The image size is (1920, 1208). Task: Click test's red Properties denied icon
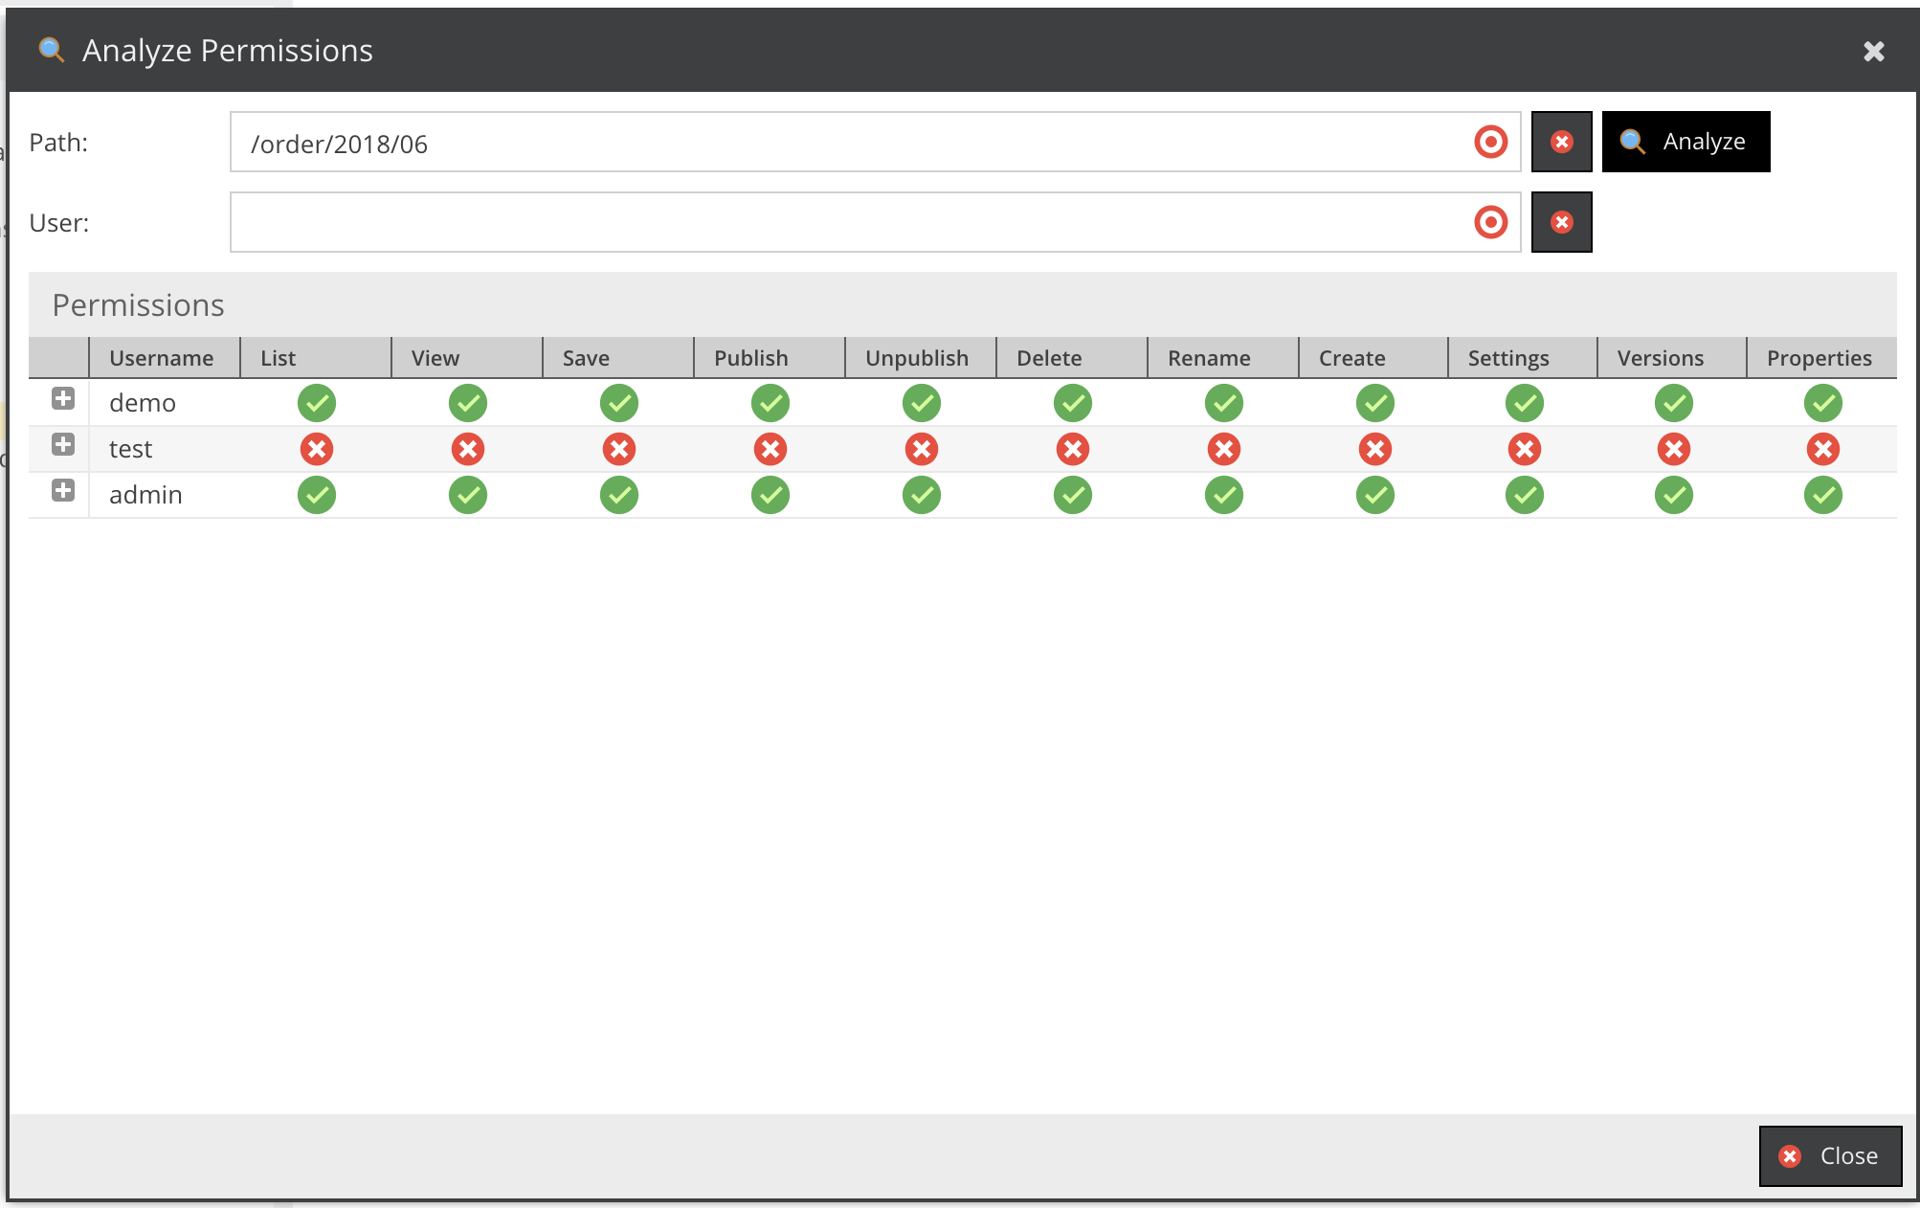pyautogui.click(x=1823, y=449)
